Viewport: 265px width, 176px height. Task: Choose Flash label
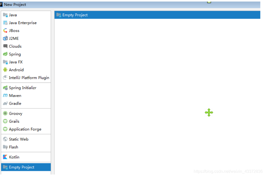13,147
